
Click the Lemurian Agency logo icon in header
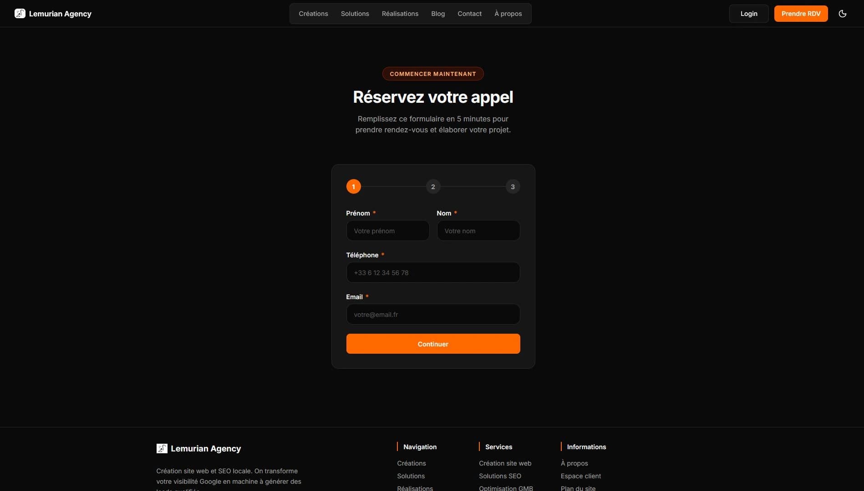pos(20,14)
